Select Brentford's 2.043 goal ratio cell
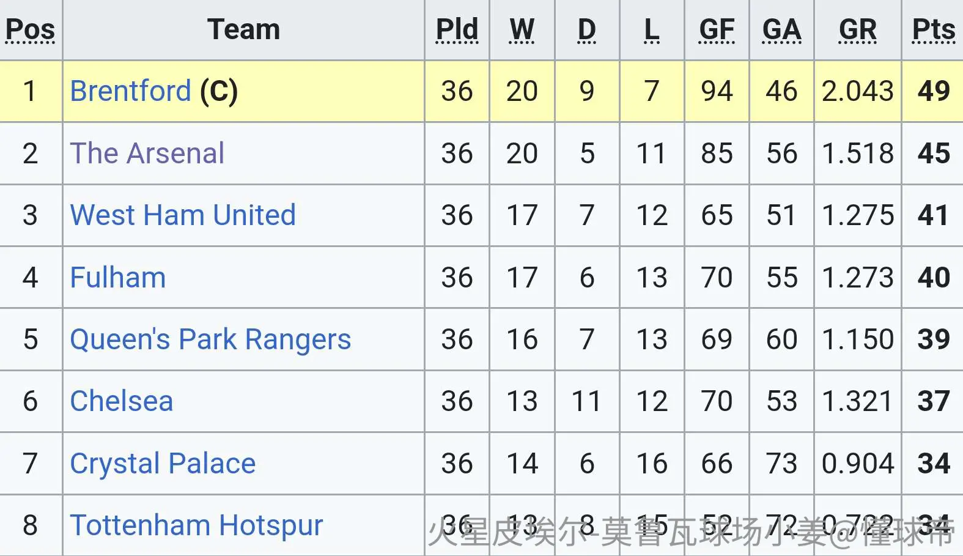The width and height of the screenshot is (963, 556). pyautogui.click(x=857, y=91)
